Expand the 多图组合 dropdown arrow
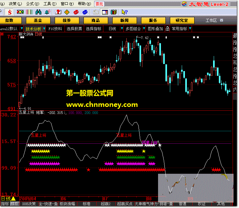The height and width of the screenshot is (208, 239). click(x=144, y=28)
